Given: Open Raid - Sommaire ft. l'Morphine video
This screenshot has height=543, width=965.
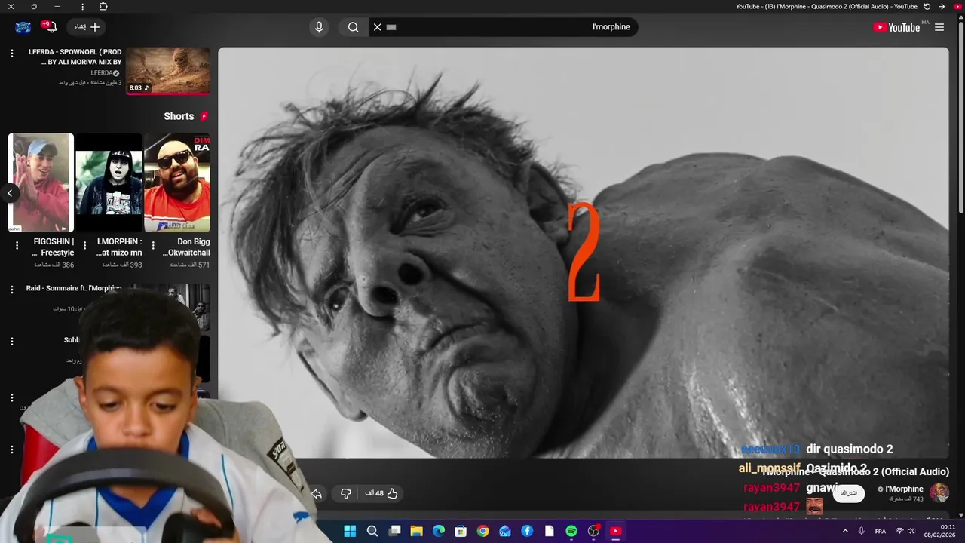Looking at the screenshot, I should (x=74, y=288).
